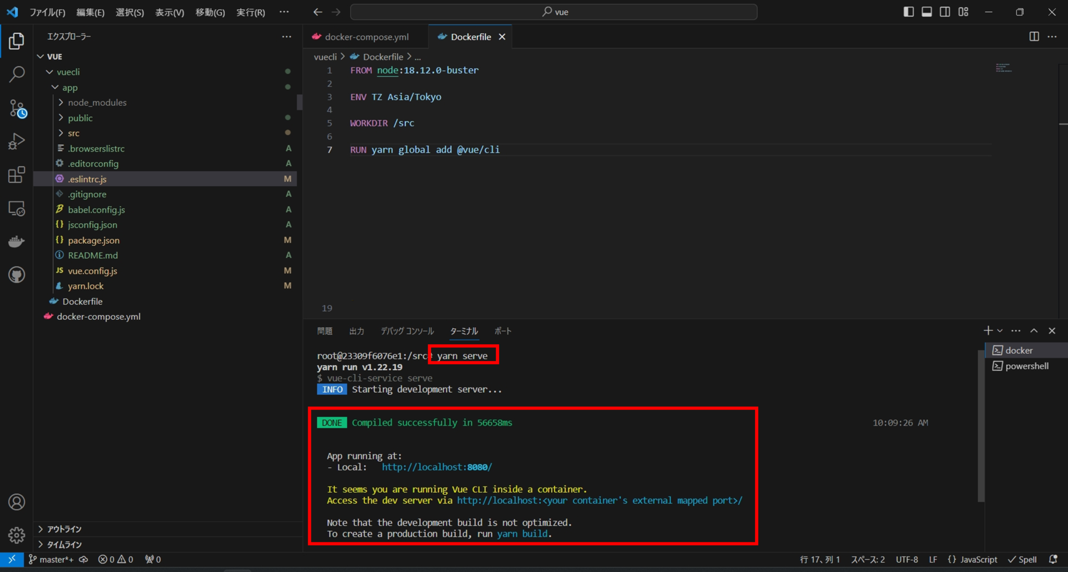Image resolution: width=1068 pixels, height=572 pixels.
Task: Toggle the bottom panel visibility
Action: [927, 11]
